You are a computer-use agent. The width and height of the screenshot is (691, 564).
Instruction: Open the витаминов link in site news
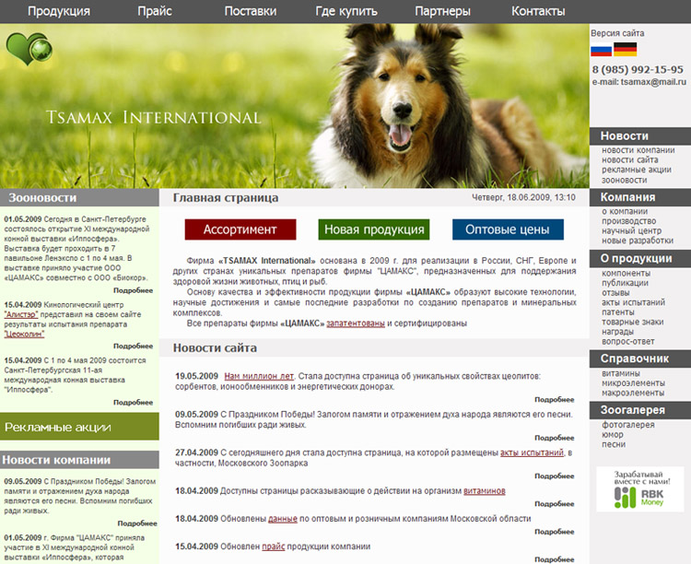[484, 491]
